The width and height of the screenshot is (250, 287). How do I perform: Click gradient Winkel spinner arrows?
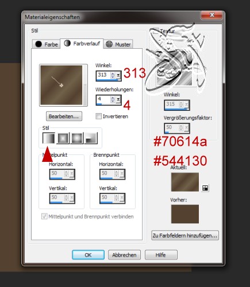(113, 75)
